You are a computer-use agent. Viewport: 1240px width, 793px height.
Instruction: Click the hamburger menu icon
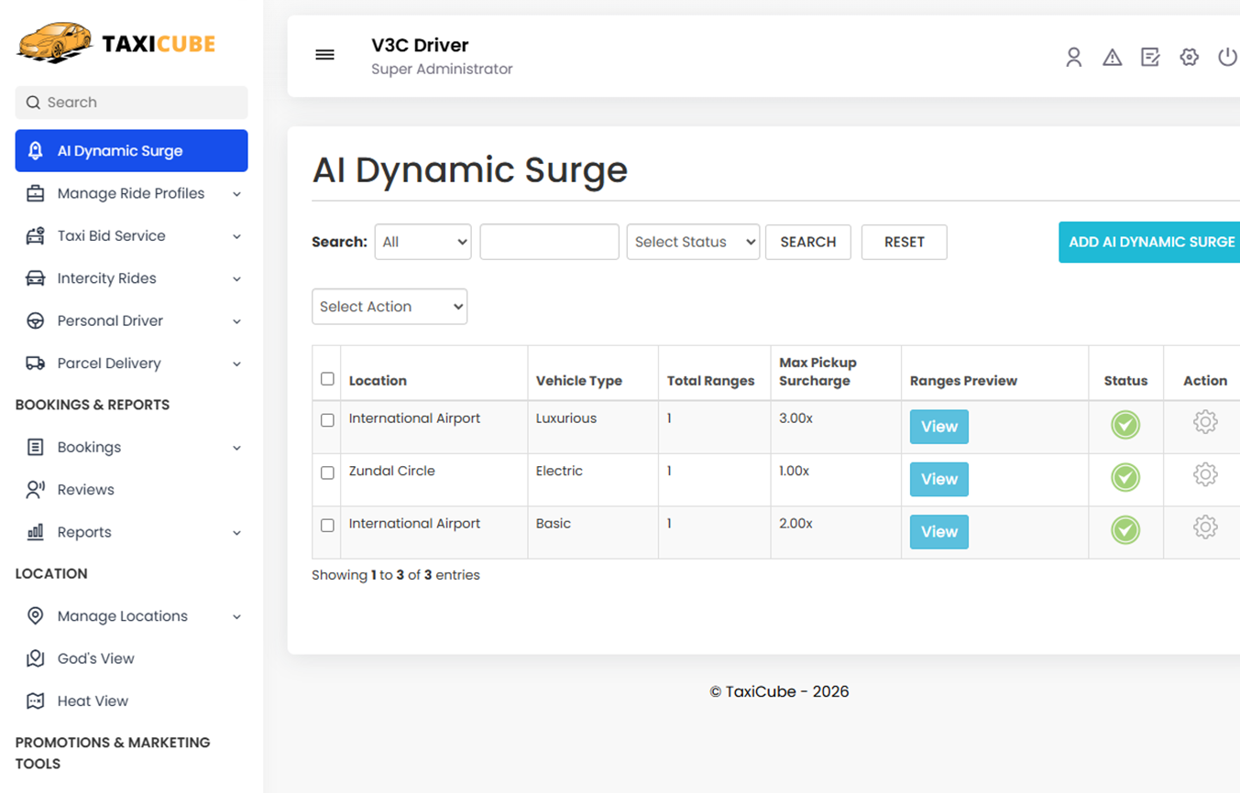324,55
